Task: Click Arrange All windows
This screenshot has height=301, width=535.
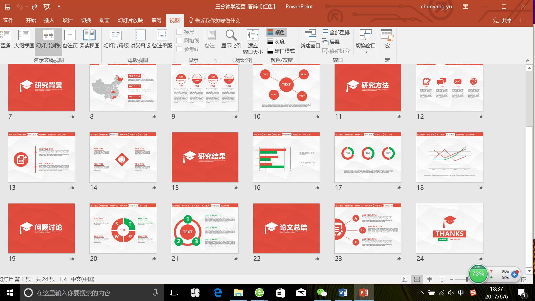Action: point(336,33)
